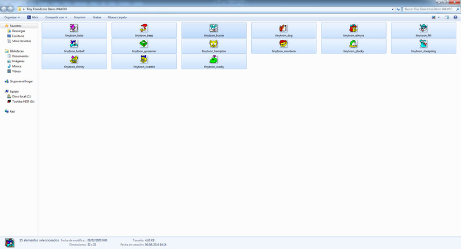Click the Fecha de creación value
Image resolution: width=461 pixels, height=249 pixels.
point(156,244)
